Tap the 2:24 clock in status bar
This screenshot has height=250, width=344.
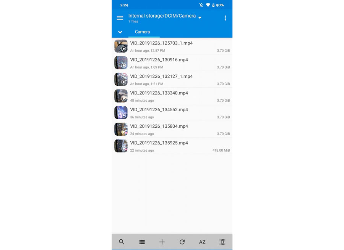point(124,5)
